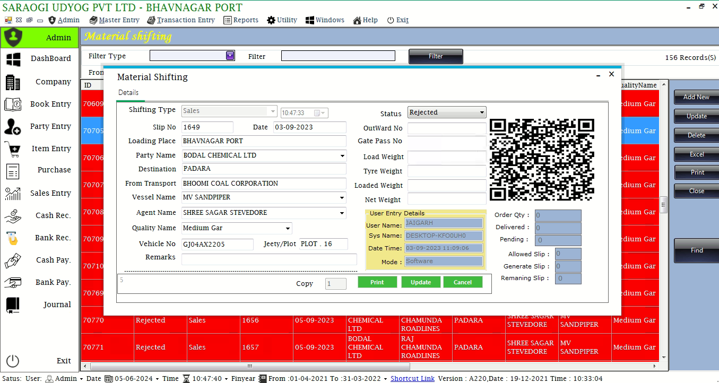This screenshot has width=719, height=383.
Task: Expand the Quality Name dropdown
Action: (x=288, y=229)
